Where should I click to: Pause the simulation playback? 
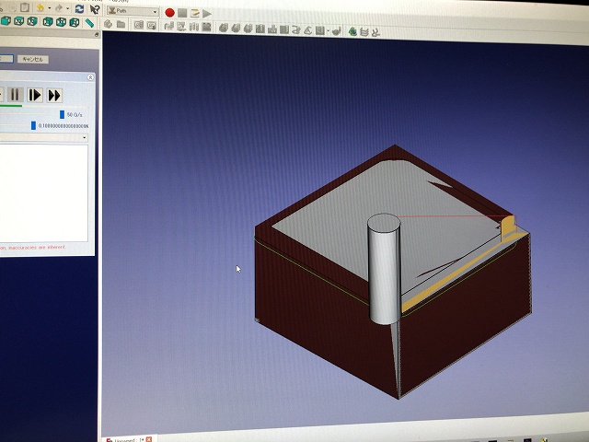(16, 94)
